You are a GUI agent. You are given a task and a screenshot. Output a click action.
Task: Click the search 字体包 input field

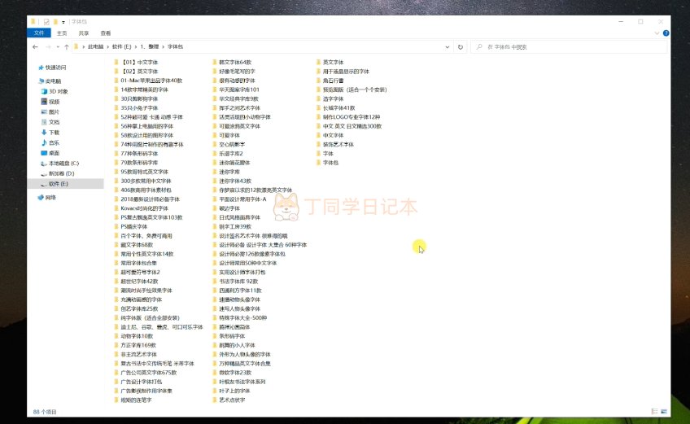[569, 46]
